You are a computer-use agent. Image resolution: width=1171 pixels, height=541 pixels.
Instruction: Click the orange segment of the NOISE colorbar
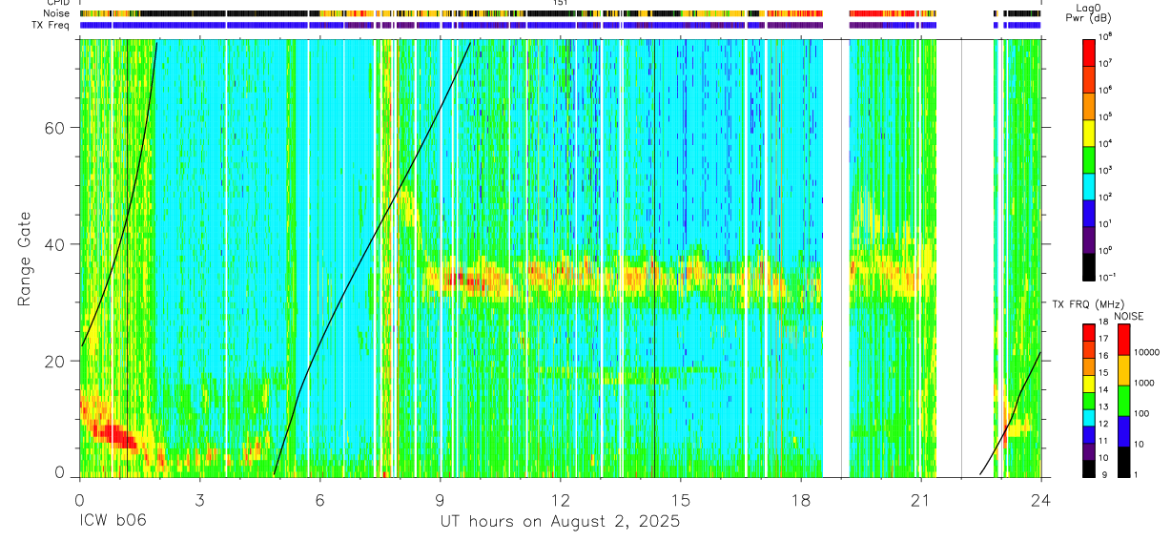(1123, 370)
